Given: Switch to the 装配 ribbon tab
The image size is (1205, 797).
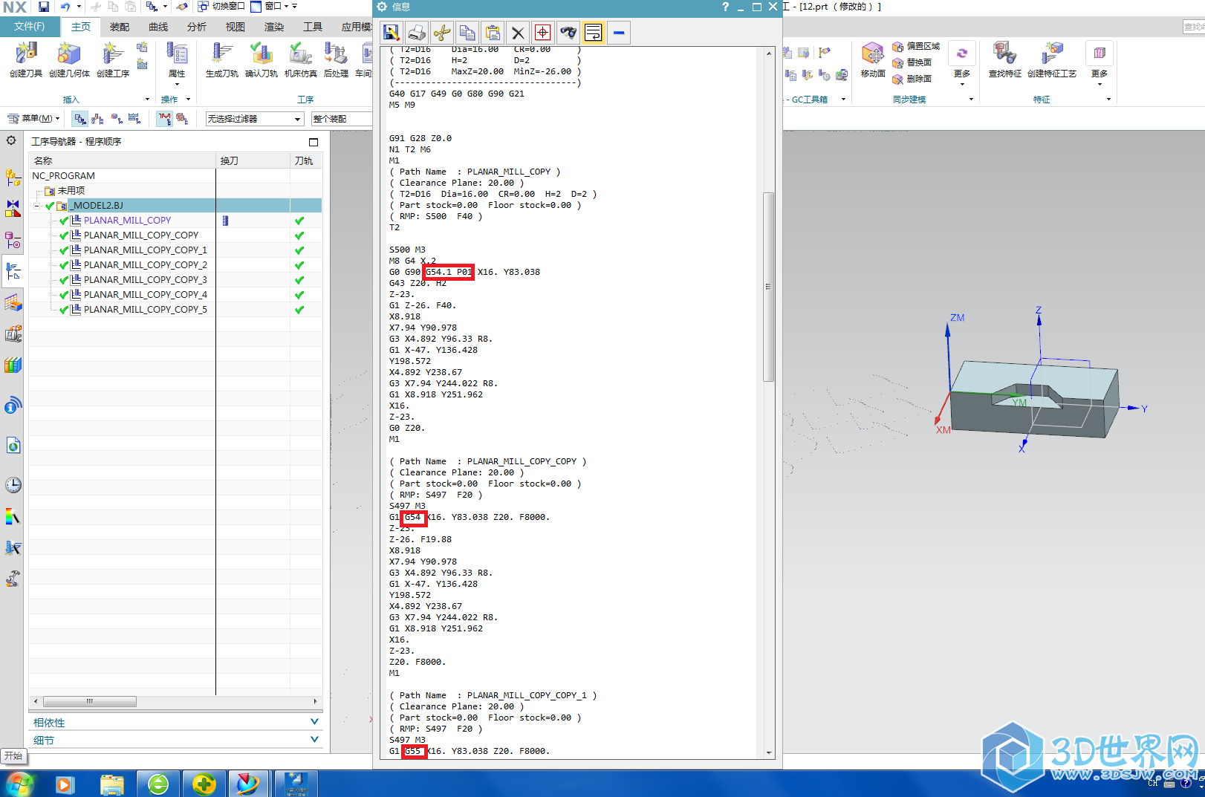Looking at the screenshot, I should click(x=120, y=27).
